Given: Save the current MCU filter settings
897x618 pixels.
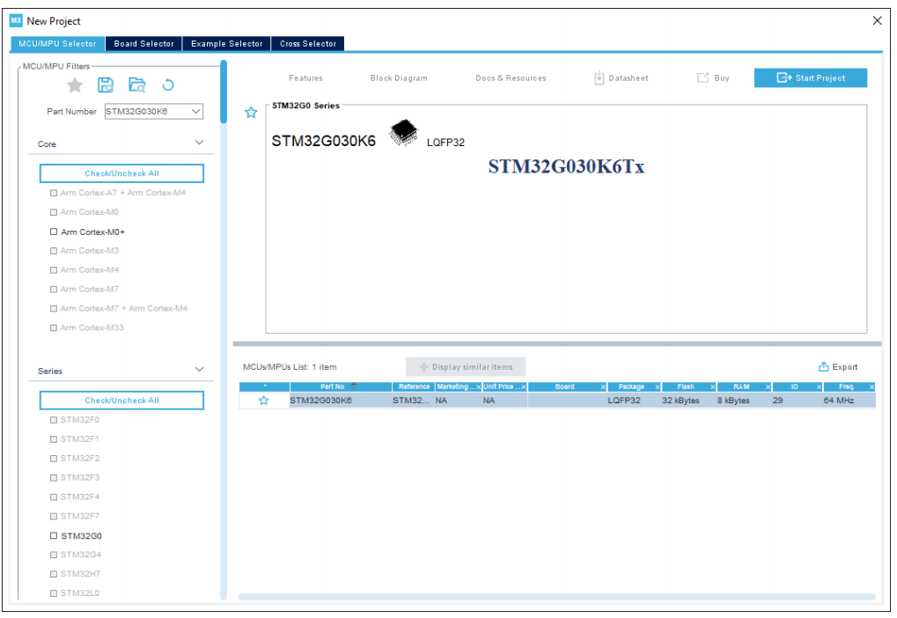Looking at the screenshot, I should tap(104, 85).
